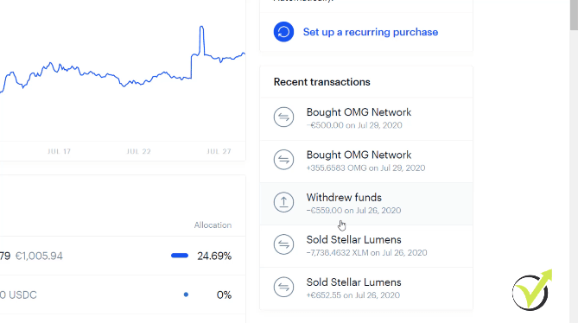The image size is (578, 323).
Task: Open the Set up a recurring purchase link
Action: [371, 32]
